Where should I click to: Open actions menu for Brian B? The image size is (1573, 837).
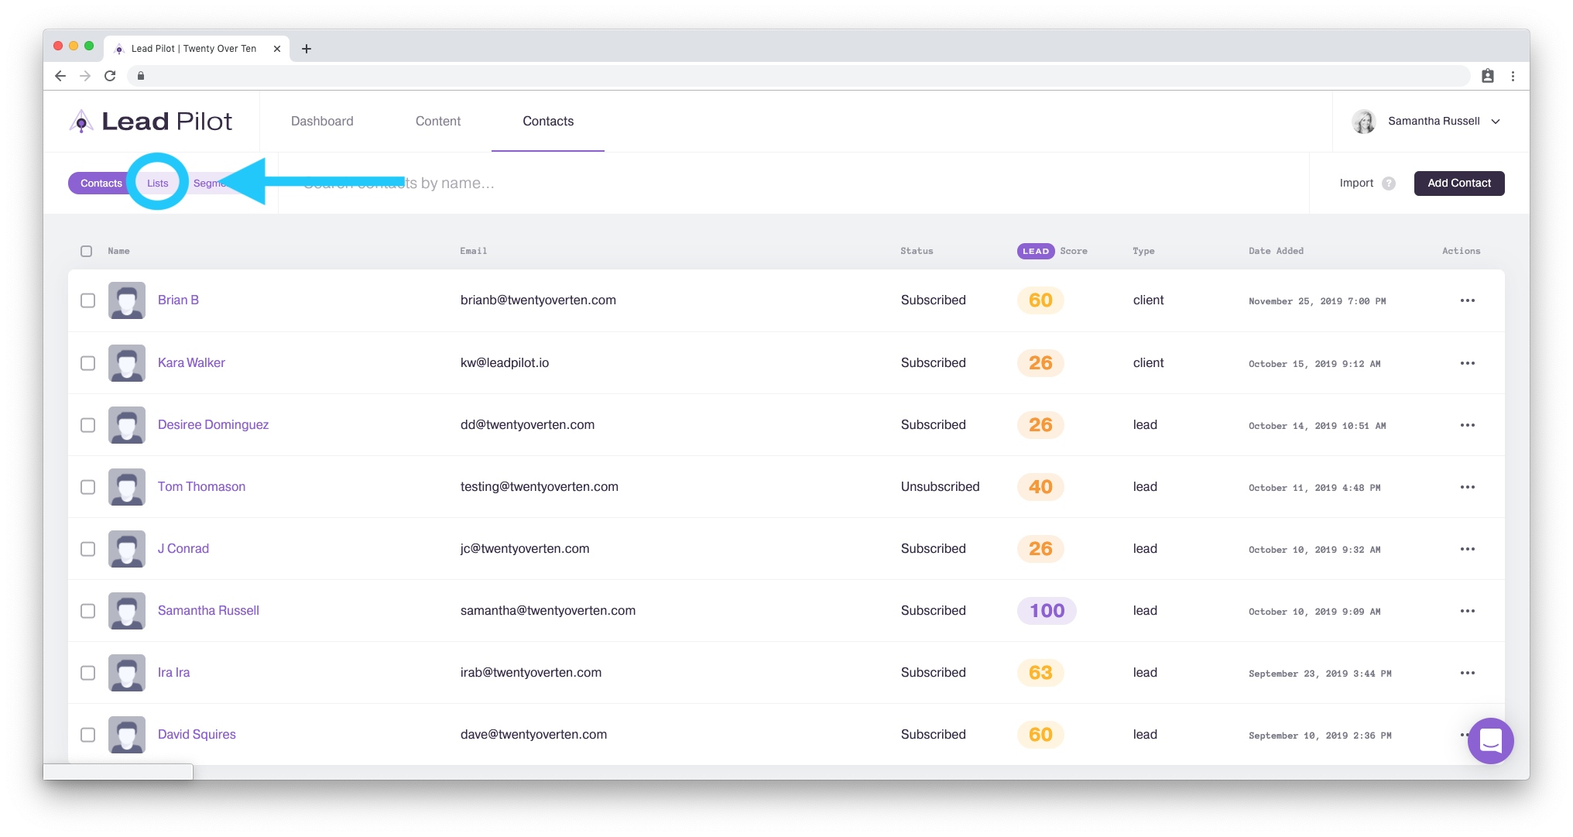tap(1467, 300)
